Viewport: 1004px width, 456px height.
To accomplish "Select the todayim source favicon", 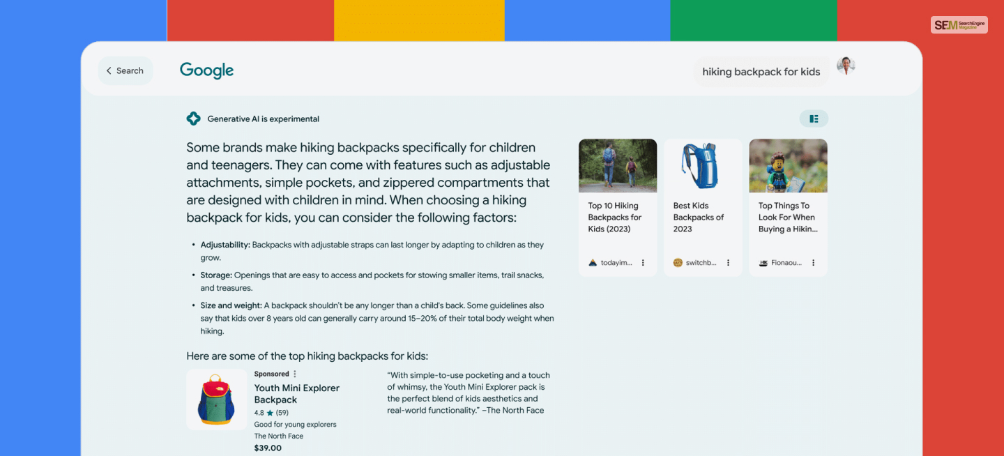I will tap(593, 263).
